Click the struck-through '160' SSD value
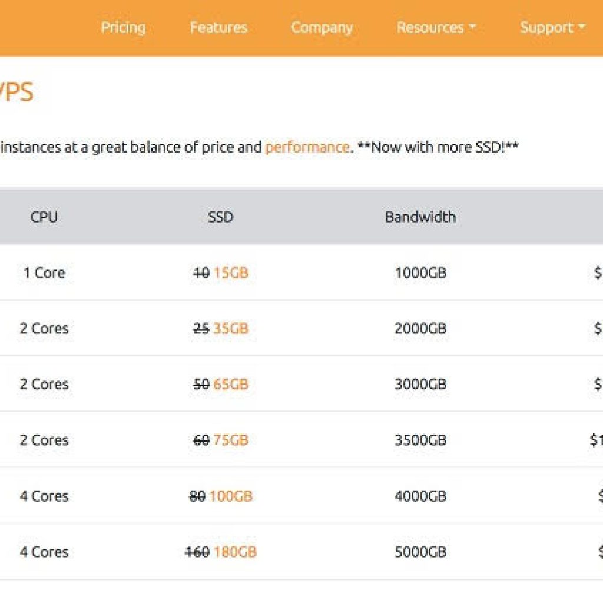This screenshot has height=603, width=603. tap(197, 551)
